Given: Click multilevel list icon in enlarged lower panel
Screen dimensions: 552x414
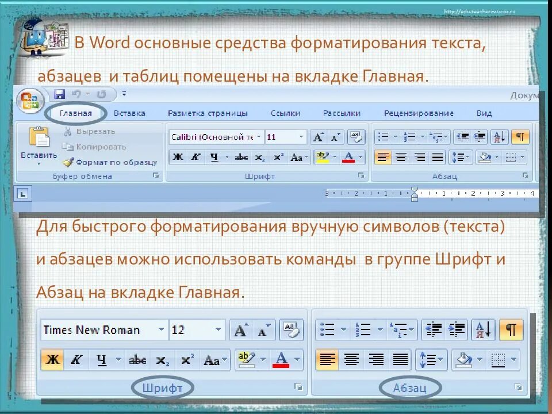Looking at the screenshot, I should tap(398, 329).
